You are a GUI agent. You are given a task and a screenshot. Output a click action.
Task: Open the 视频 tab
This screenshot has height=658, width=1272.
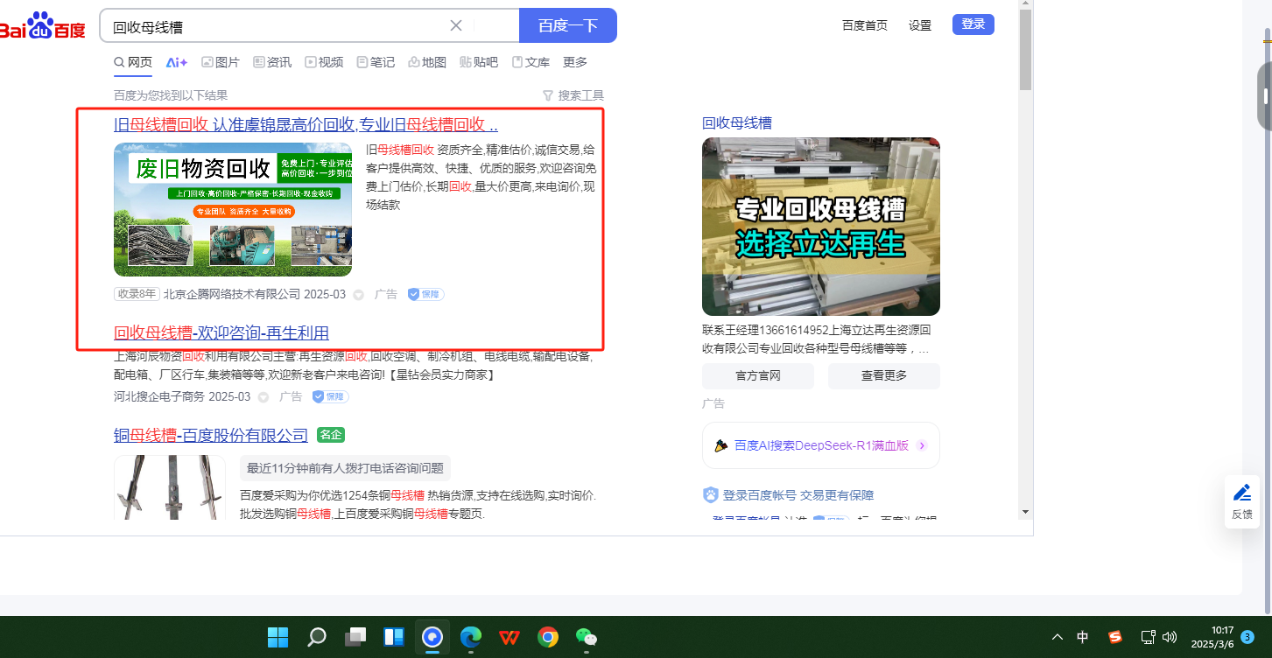pyautogui.click(x=324, y=62)
